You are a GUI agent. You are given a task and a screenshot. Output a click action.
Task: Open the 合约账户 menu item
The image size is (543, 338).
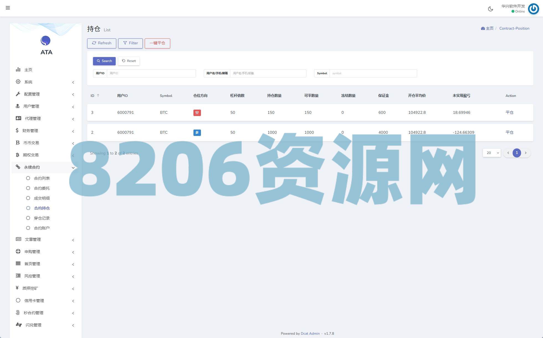pos(42,228)
